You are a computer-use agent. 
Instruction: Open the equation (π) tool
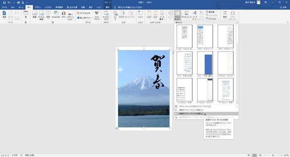[225, 14]
